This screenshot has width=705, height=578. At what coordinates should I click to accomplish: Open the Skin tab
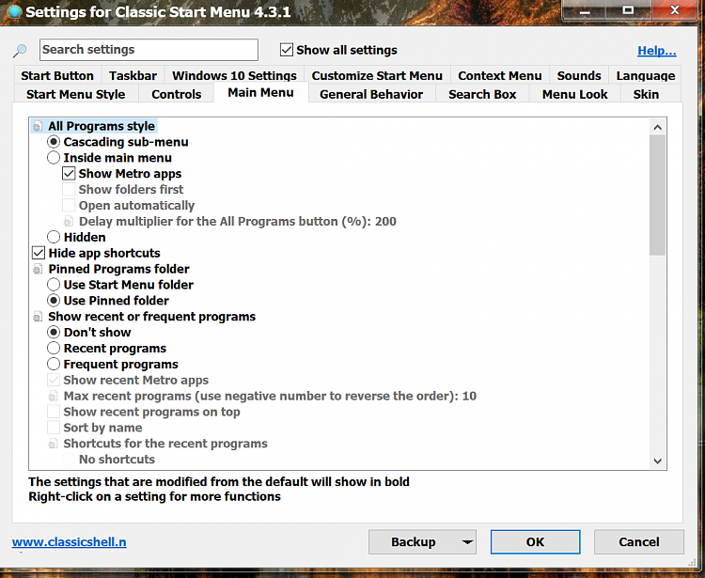coord(646,94)
